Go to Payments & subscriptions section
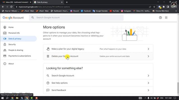 pyautogui.click(x=20, y=56)
